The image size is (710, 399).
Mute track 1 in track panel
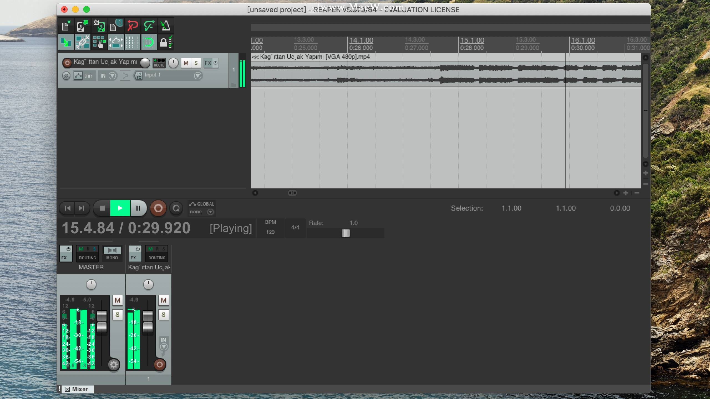(186, 63)
